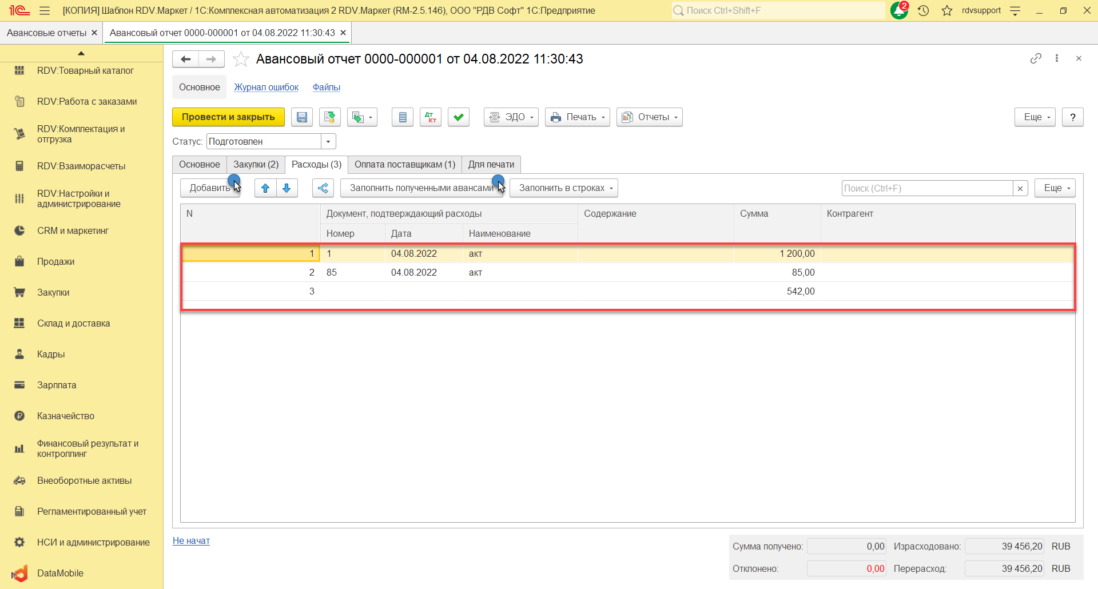Click the save document diskette icon

tap(301, 117)
